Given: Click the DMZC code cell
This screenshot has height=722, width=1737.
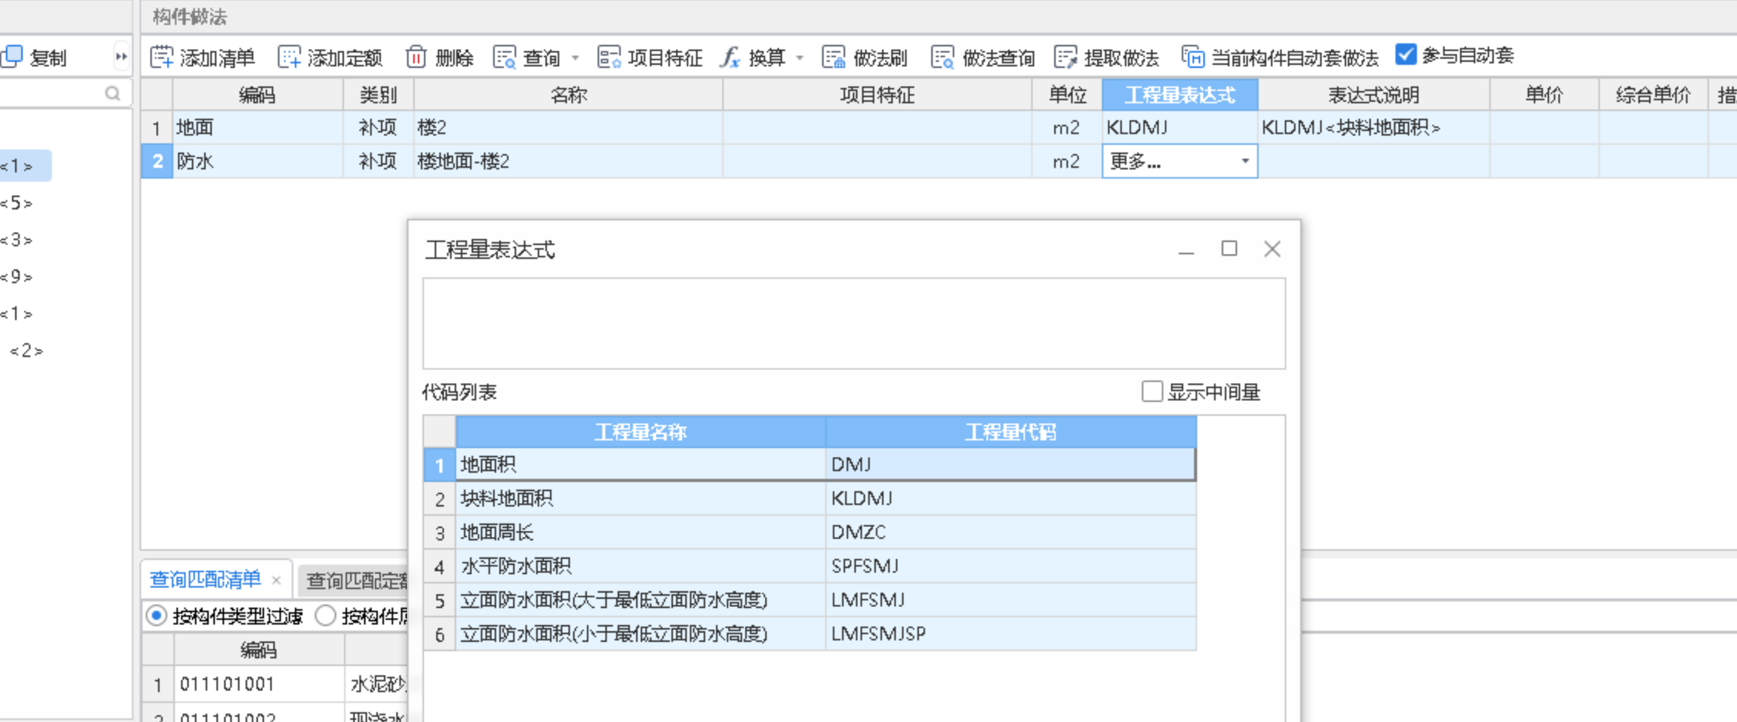Looking at the screenshot, I should point(1011,532).
